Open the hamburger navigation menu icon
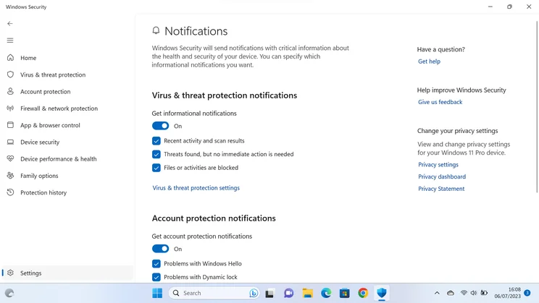Image resolution: width=539 pixels, height=303 pixels. 10,40
